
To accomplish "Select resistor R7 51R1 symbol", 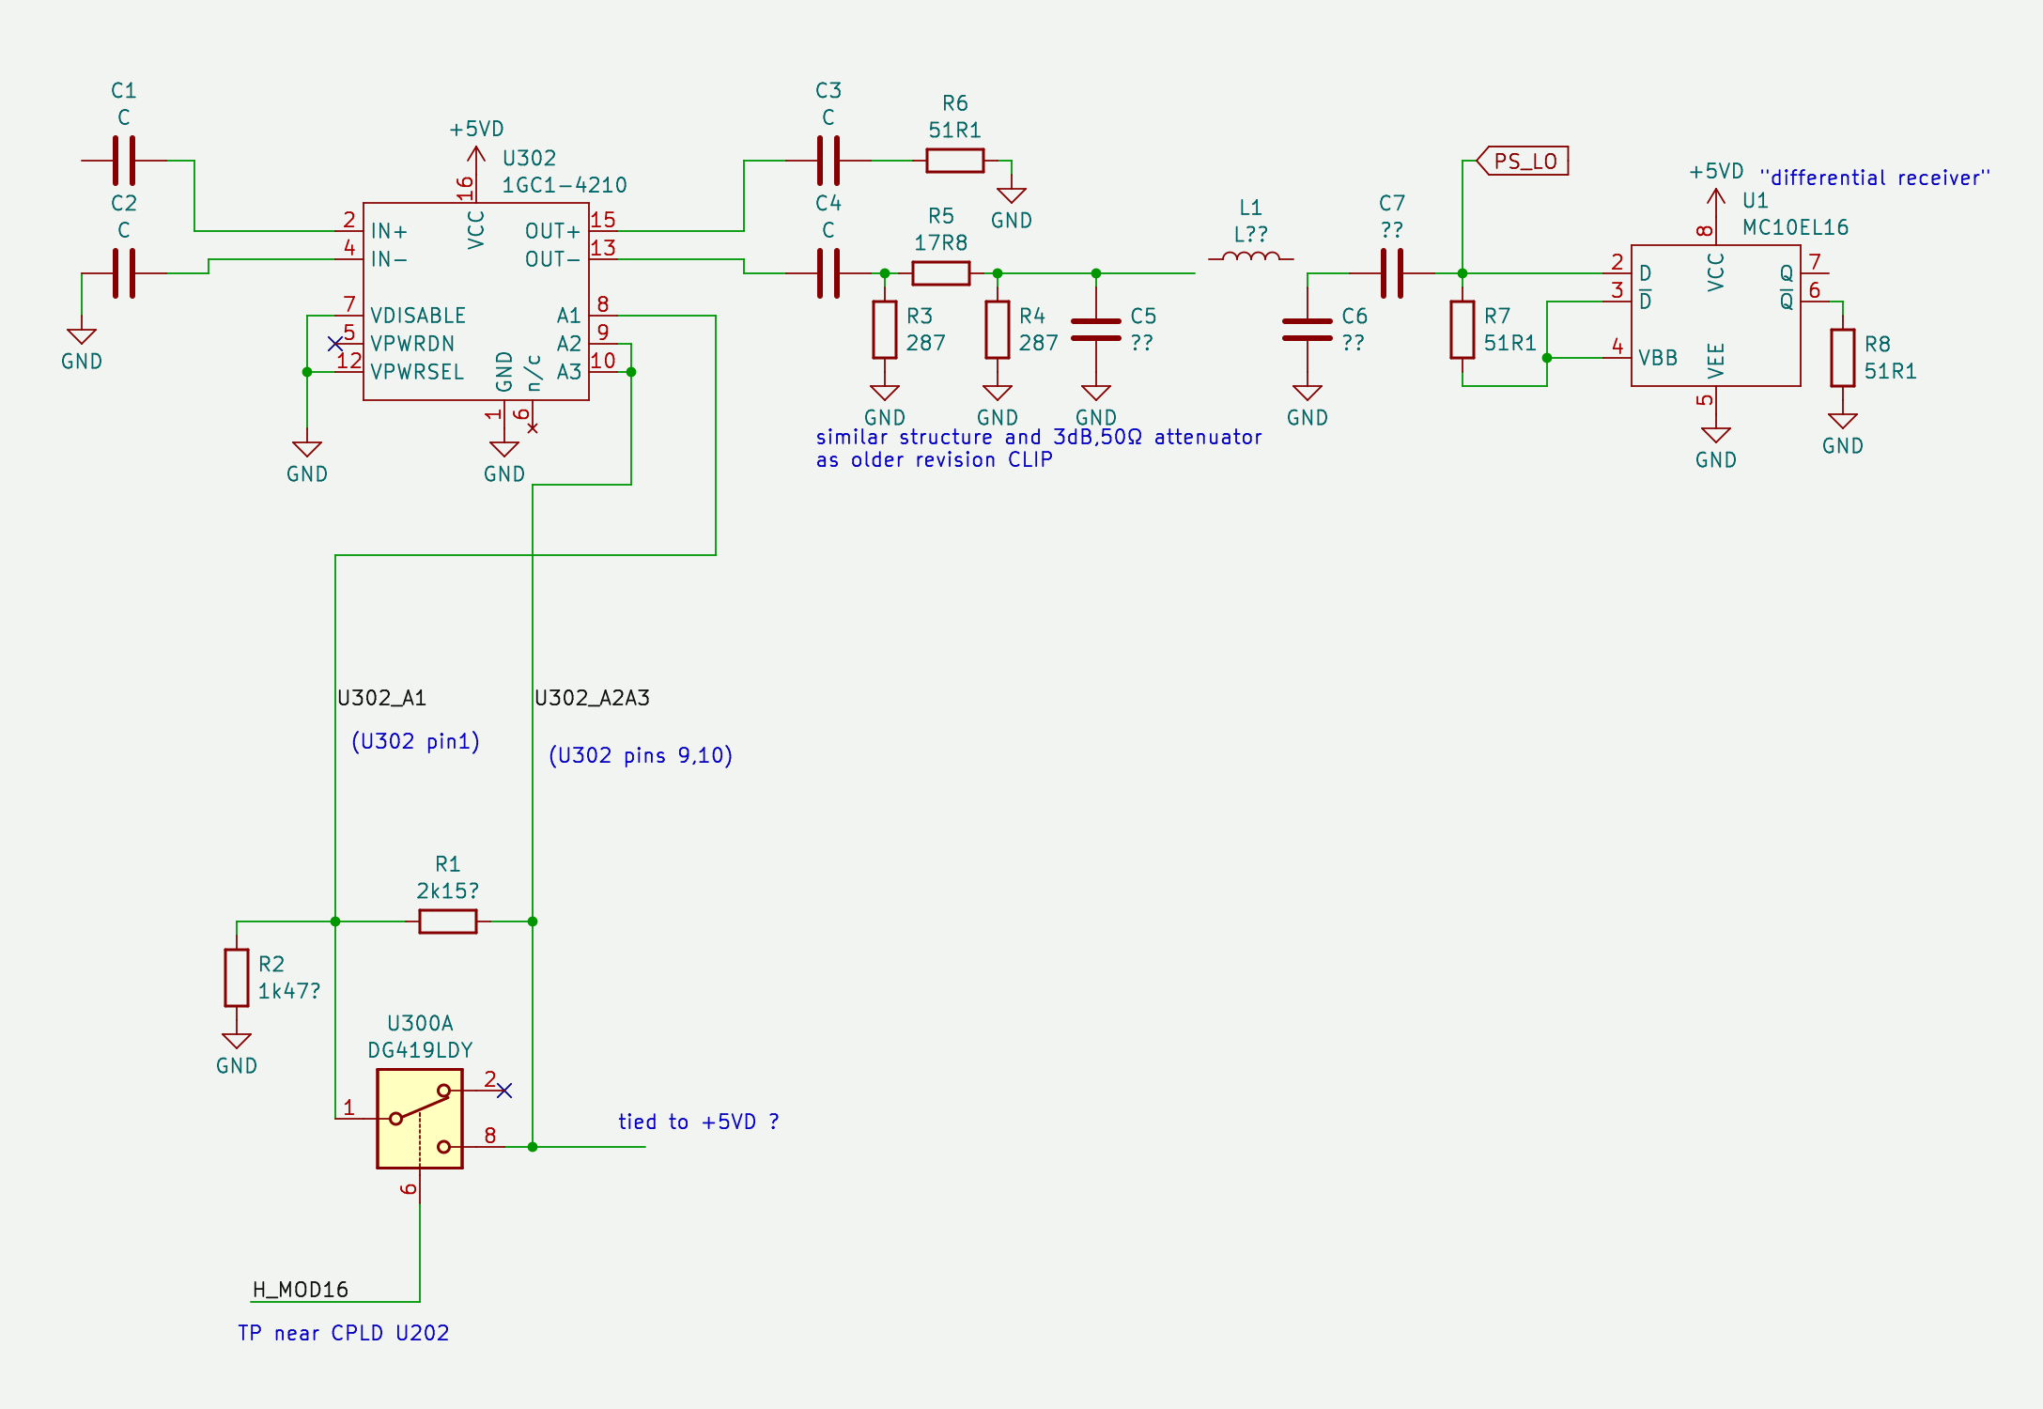I will [1463, 330].
